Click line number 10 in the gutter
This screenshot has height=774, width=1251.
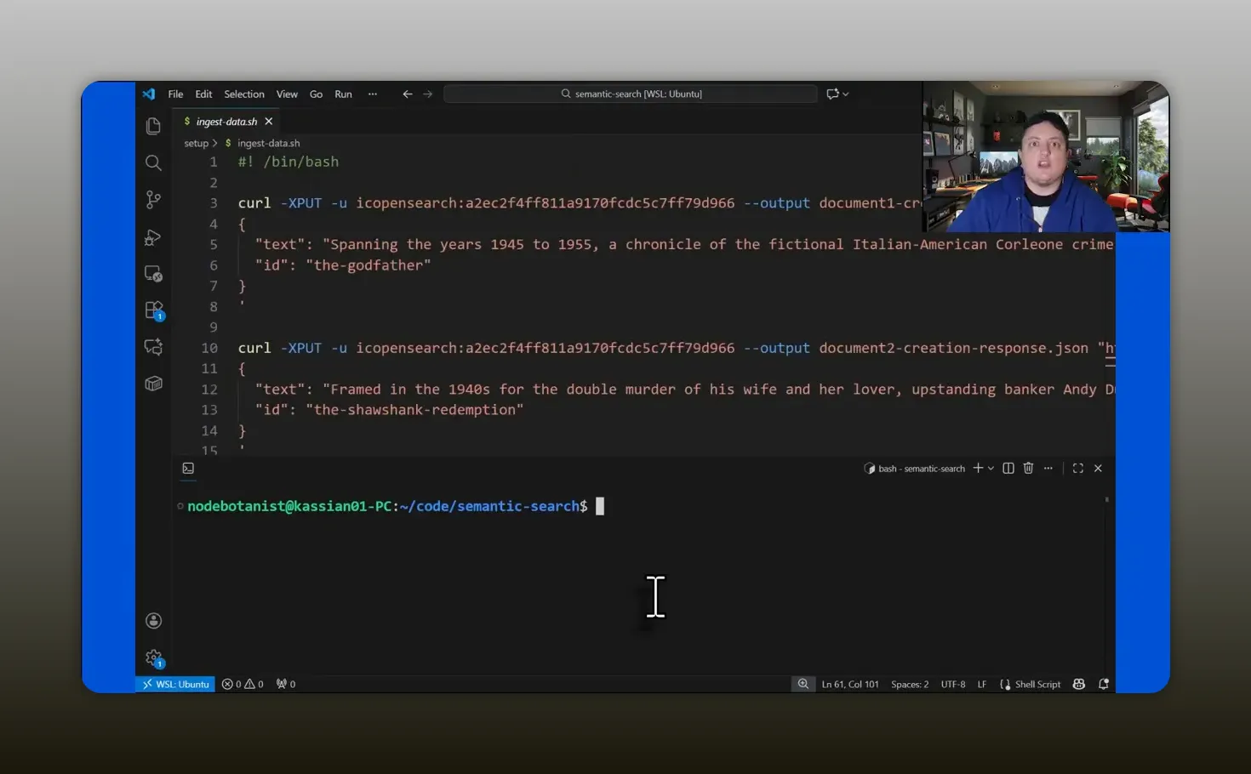tap(209, 348)
